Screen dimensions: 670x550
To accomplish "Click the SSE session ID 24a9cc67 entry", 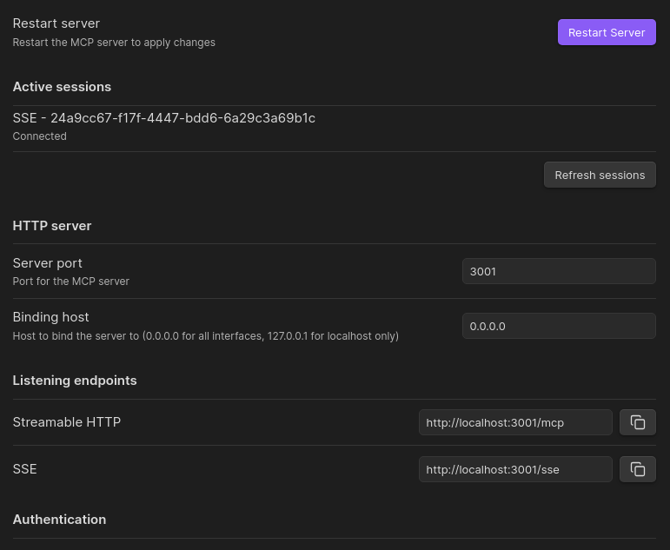I will (x=164, y=118).
